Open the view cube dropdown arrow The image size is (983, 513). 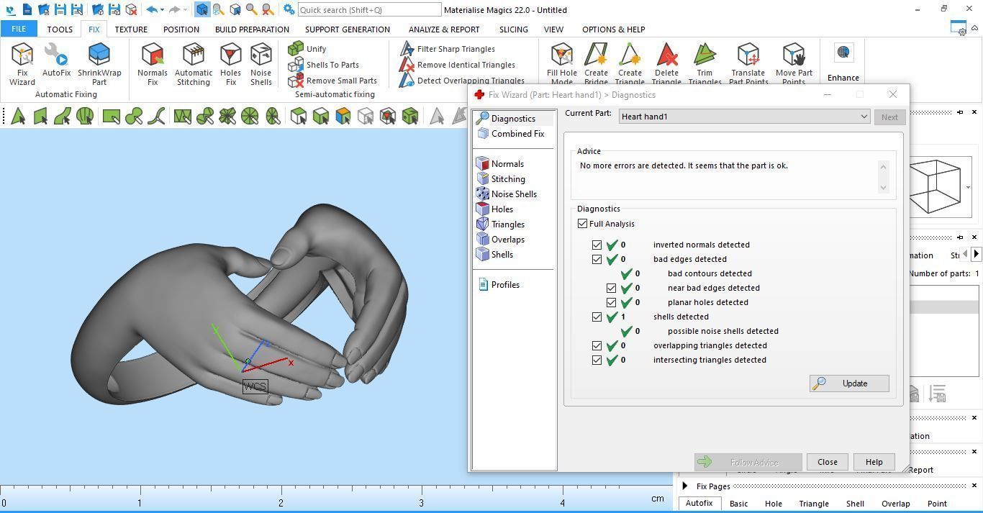[968, 187]
